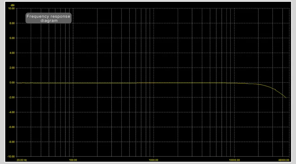Click the -10.00 y-axis value
Viewport: 296px width, 164px height.
(x=11, y=157)
